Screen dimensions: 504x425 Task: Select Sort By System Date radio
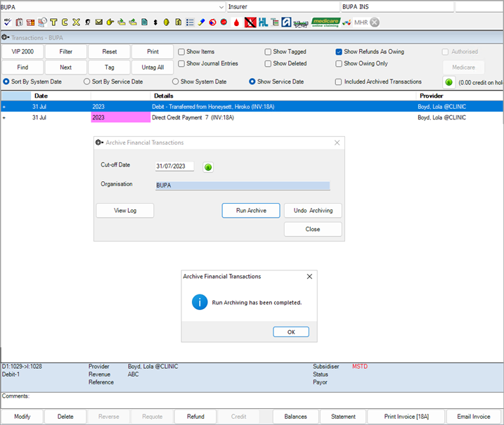point(6,81)
